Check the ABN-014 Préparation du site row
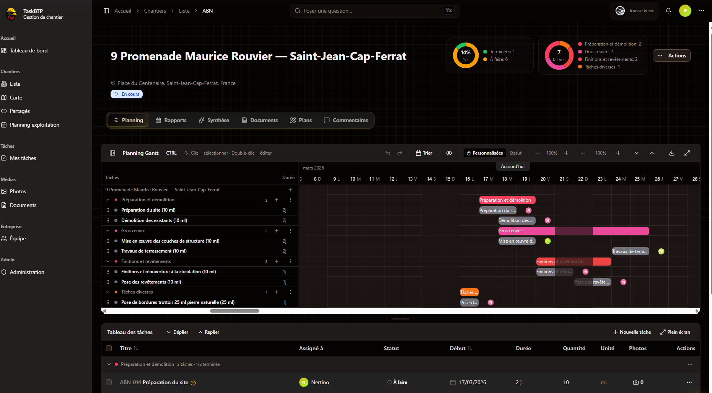 tap(109, 382)
